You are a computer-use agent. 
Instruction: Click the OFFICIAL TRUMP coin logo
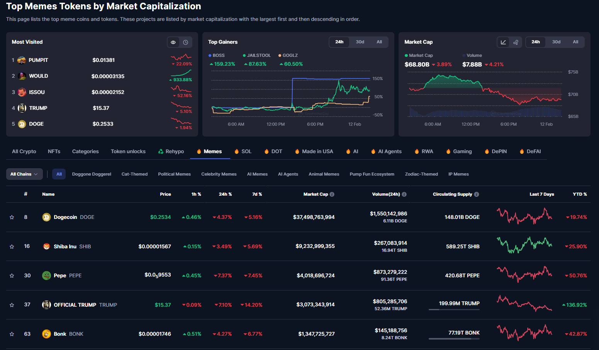coord(46,305)
